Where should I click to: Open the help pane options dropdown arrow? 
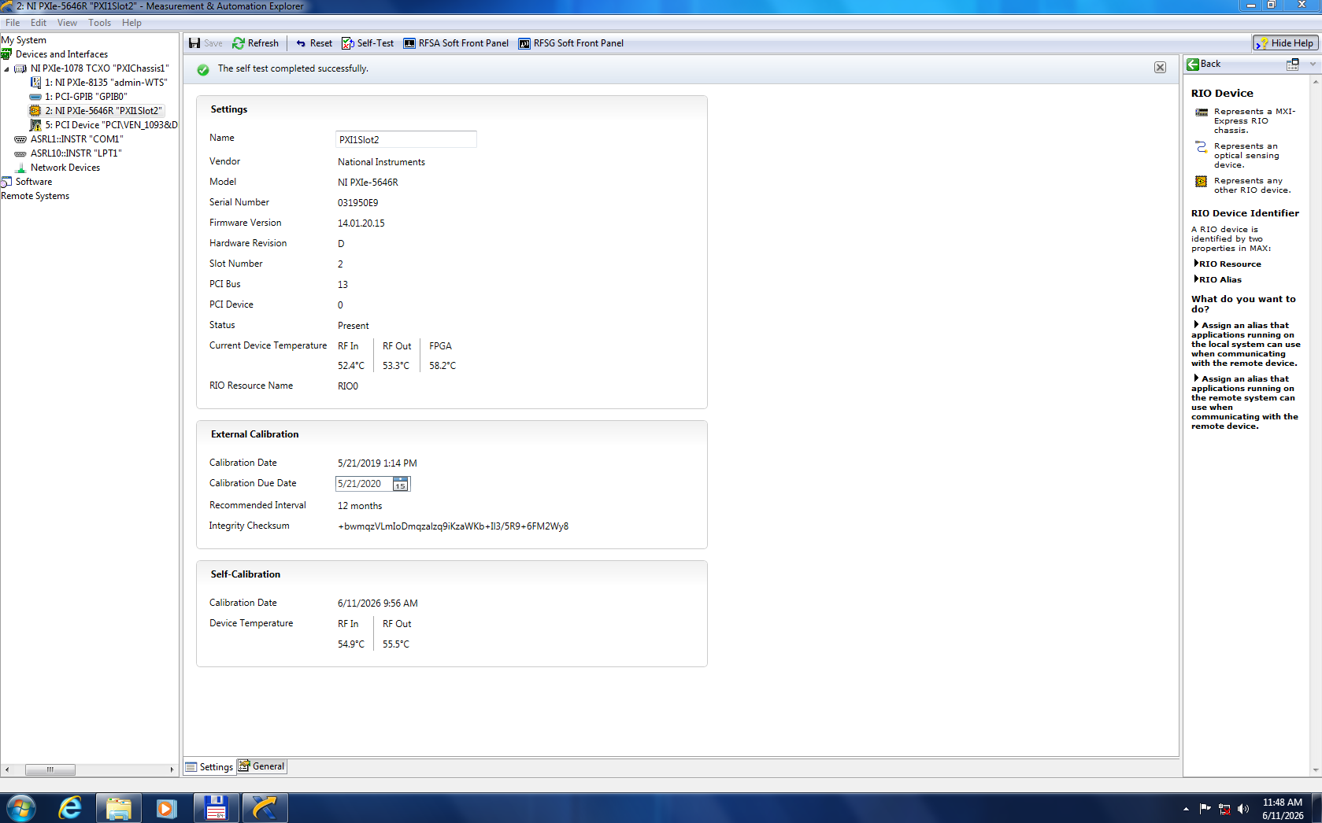1313,65
